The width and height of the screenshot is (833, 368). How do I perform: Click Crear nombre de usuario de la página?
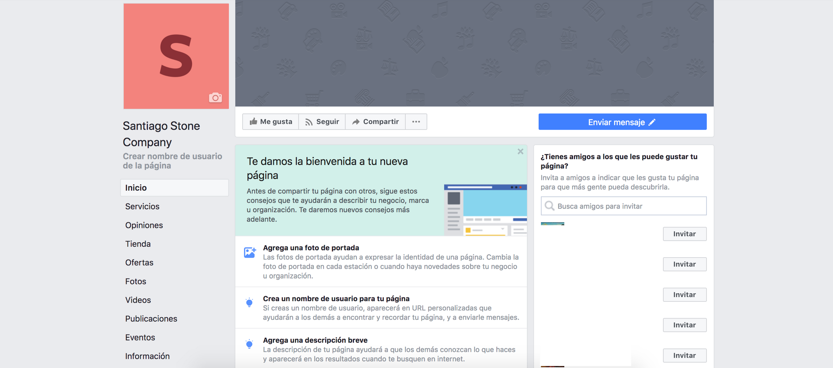[x=172, y=161]
